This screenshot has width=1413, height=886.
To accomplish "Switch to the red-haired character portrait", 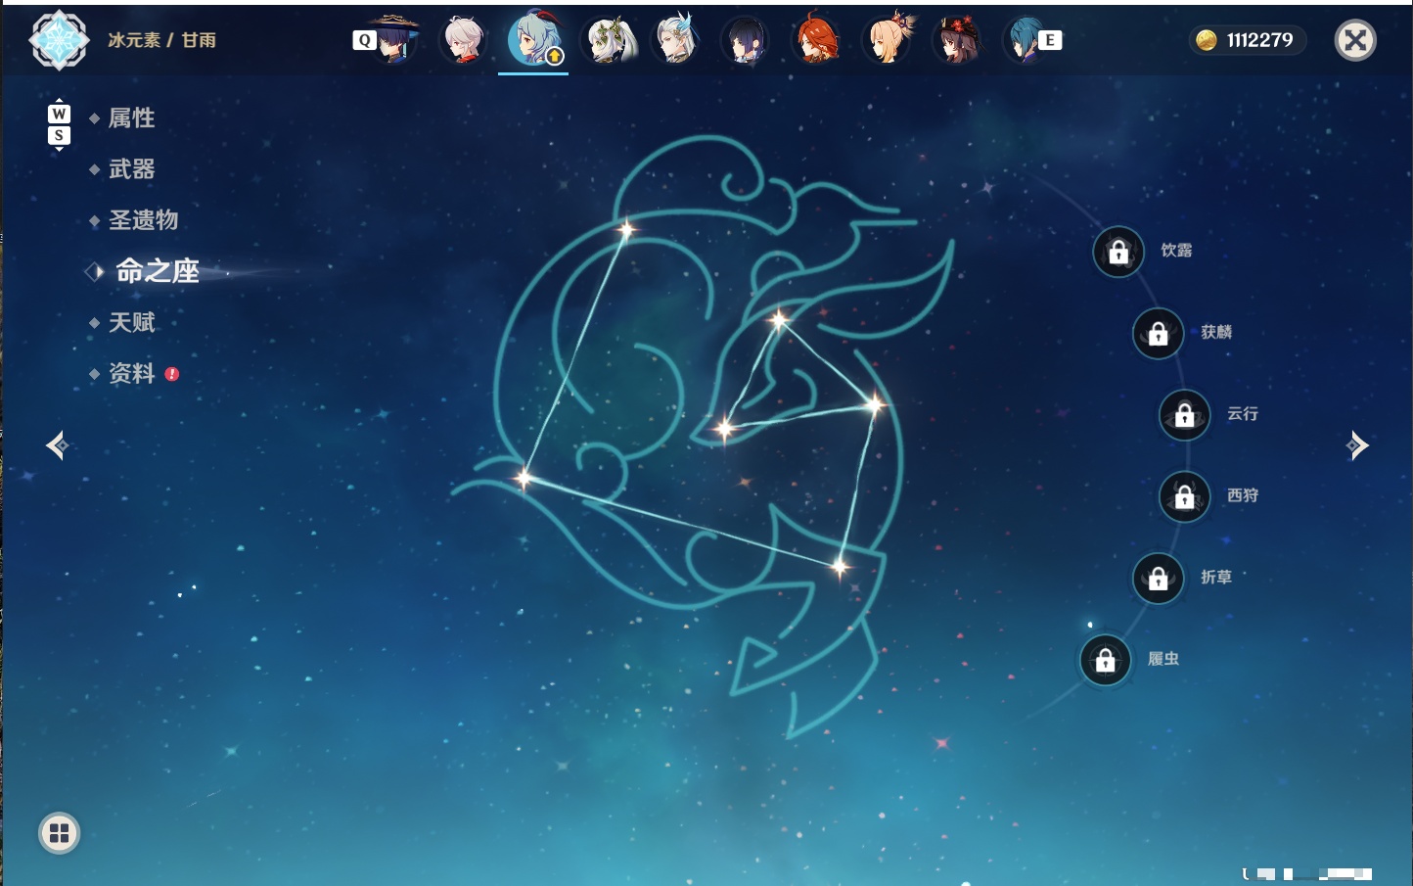I will (816, 40).
